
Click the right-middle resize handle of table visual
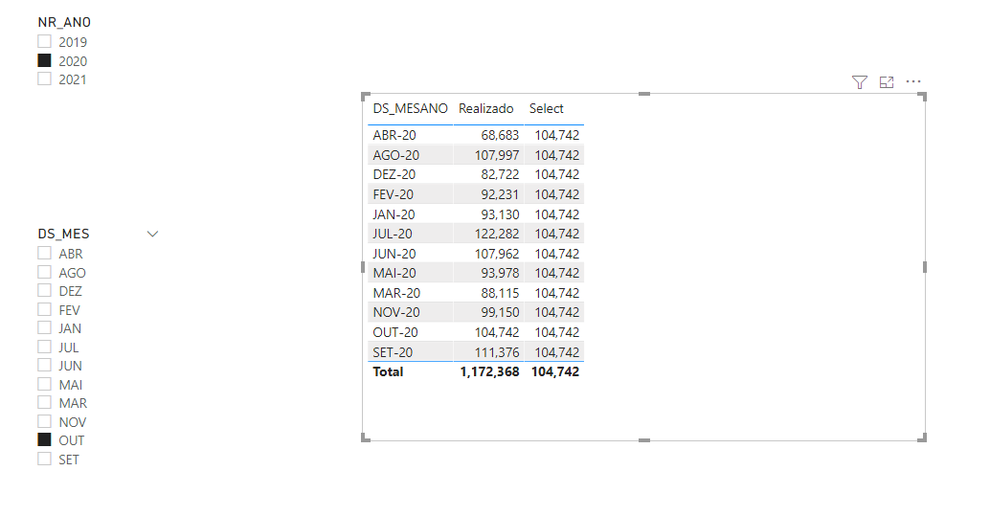pyautogui.click(x=925, y=267)
